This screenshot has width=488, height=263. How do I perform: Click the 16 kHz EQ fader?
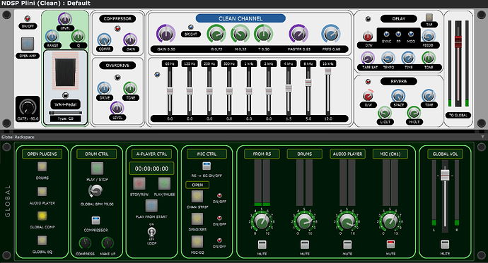[328, 72]
